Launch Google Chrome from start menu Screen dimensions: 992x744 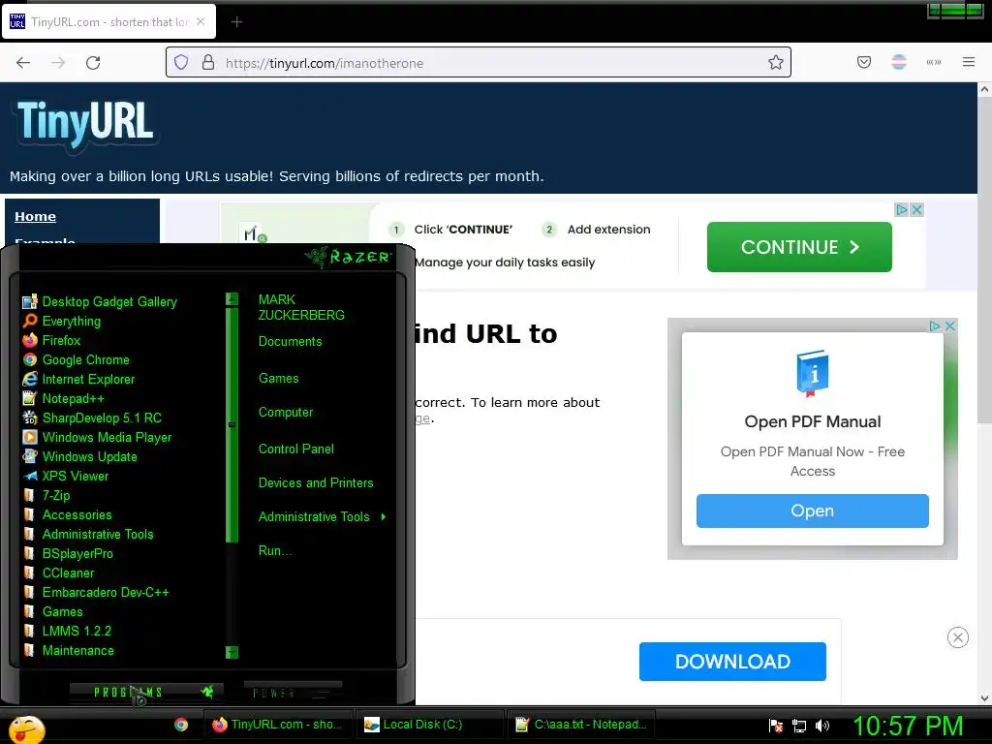point(76,360)
